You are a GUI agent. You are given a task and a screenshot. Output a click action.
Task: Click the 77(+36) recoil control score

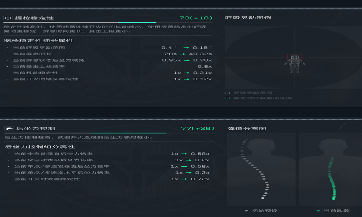pyautogui.click(x=197, y=129)
